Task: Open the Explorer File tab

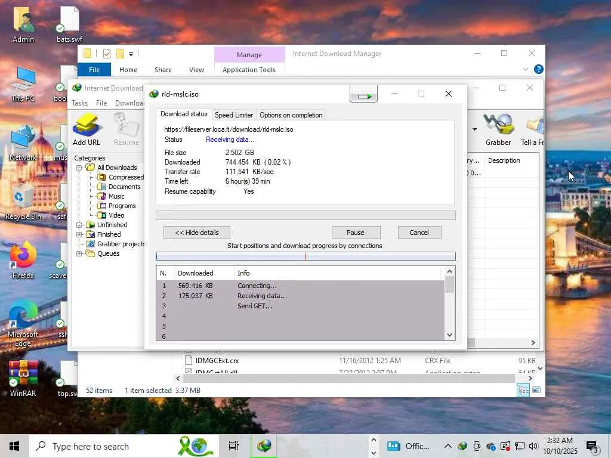Action: [94, 70]
